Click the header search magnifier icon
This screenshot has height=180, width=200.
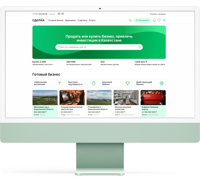(130, 20)
